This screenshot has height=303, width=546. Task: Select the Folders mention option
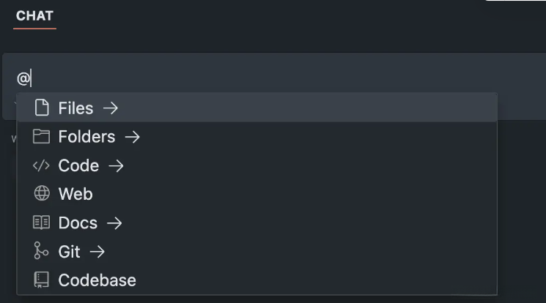(x=86, y=137)
